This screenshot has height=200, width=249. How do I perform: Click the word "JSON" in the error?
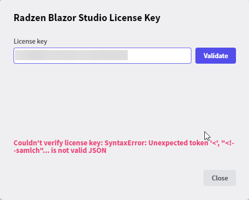(97, 150)
